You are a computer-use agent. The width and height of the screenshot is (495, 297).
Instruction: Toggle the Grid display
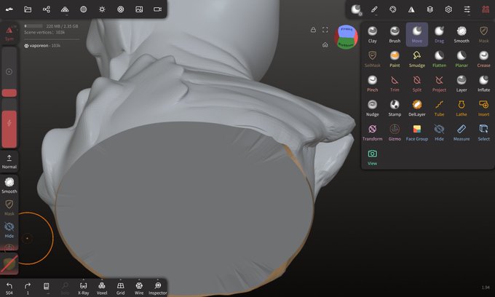click(x=120, y=288)
